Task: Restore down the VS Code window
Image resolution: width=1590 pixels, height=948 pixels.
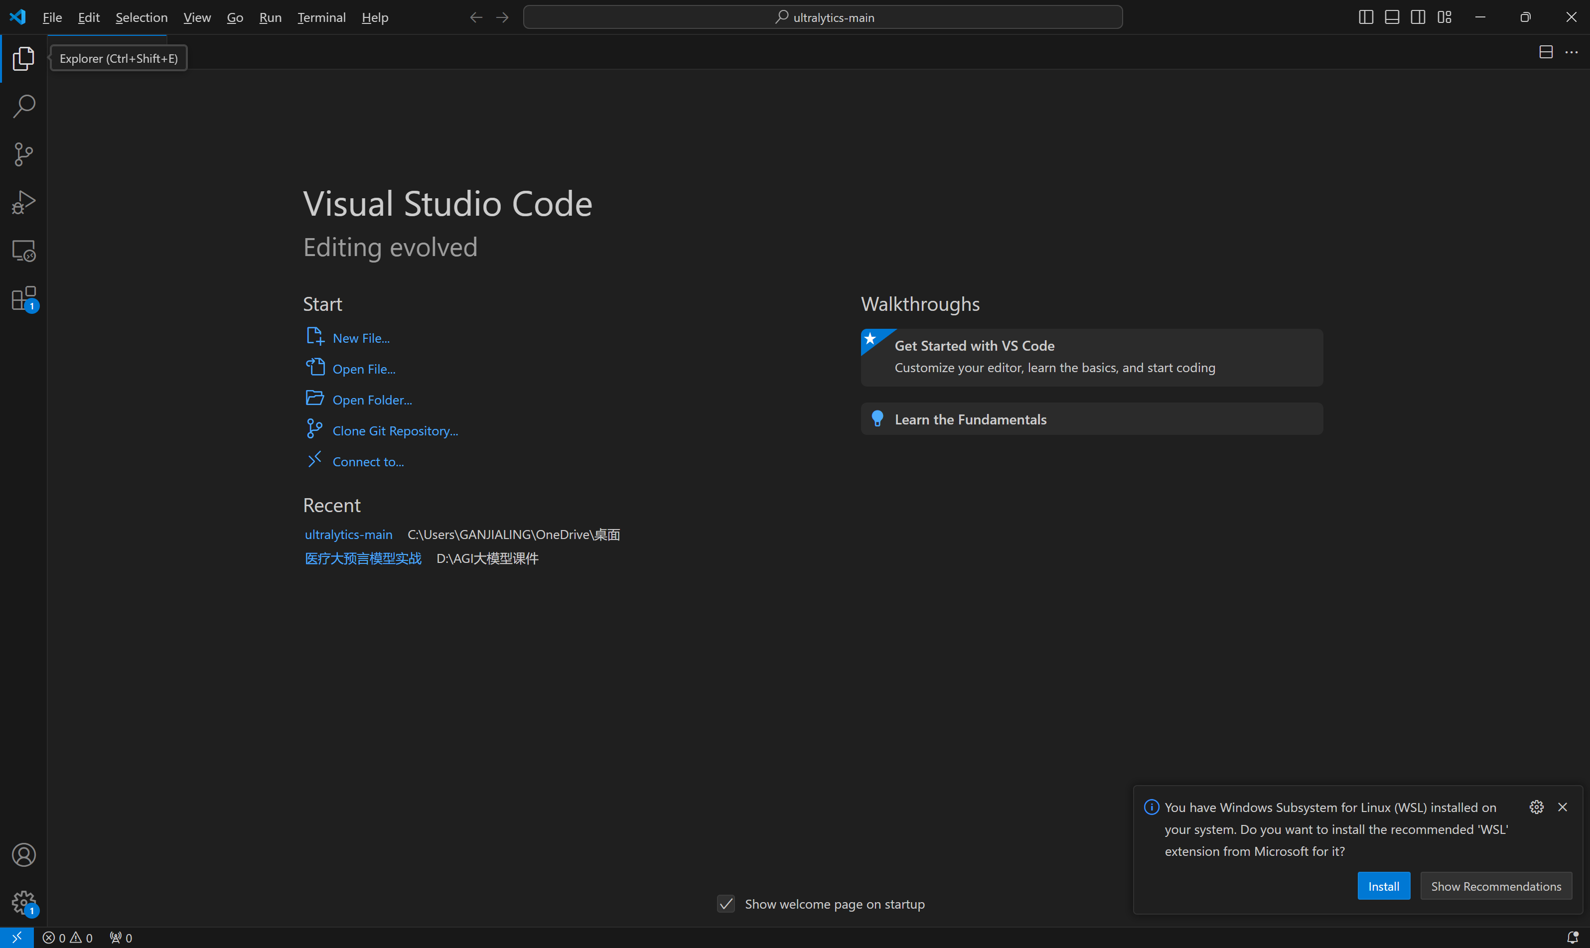Action: pyautogui.click(x=1526, y=17)
